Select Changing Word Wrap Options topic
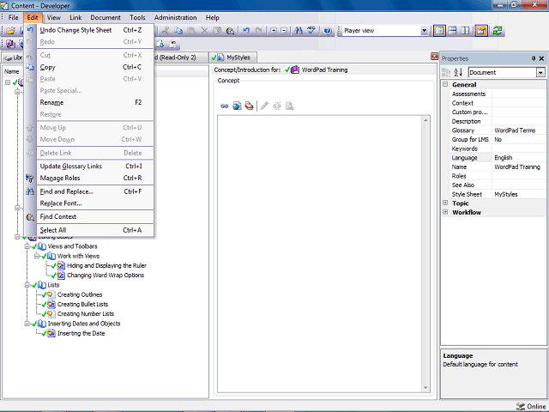549x412 pixels. point(106,276)
